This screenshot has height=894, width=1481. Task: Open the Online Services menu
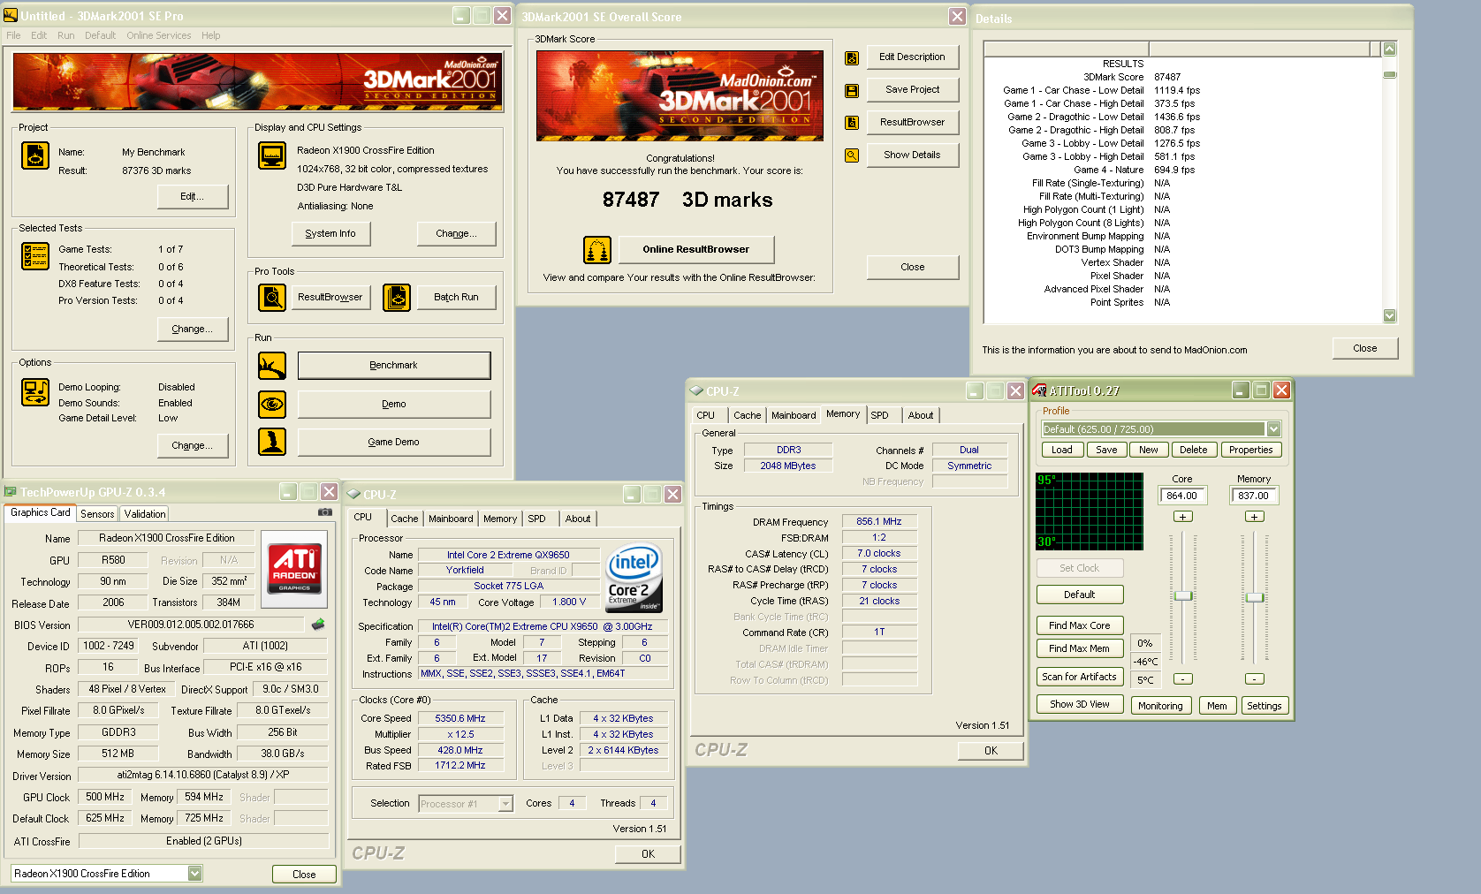[158, 35]
